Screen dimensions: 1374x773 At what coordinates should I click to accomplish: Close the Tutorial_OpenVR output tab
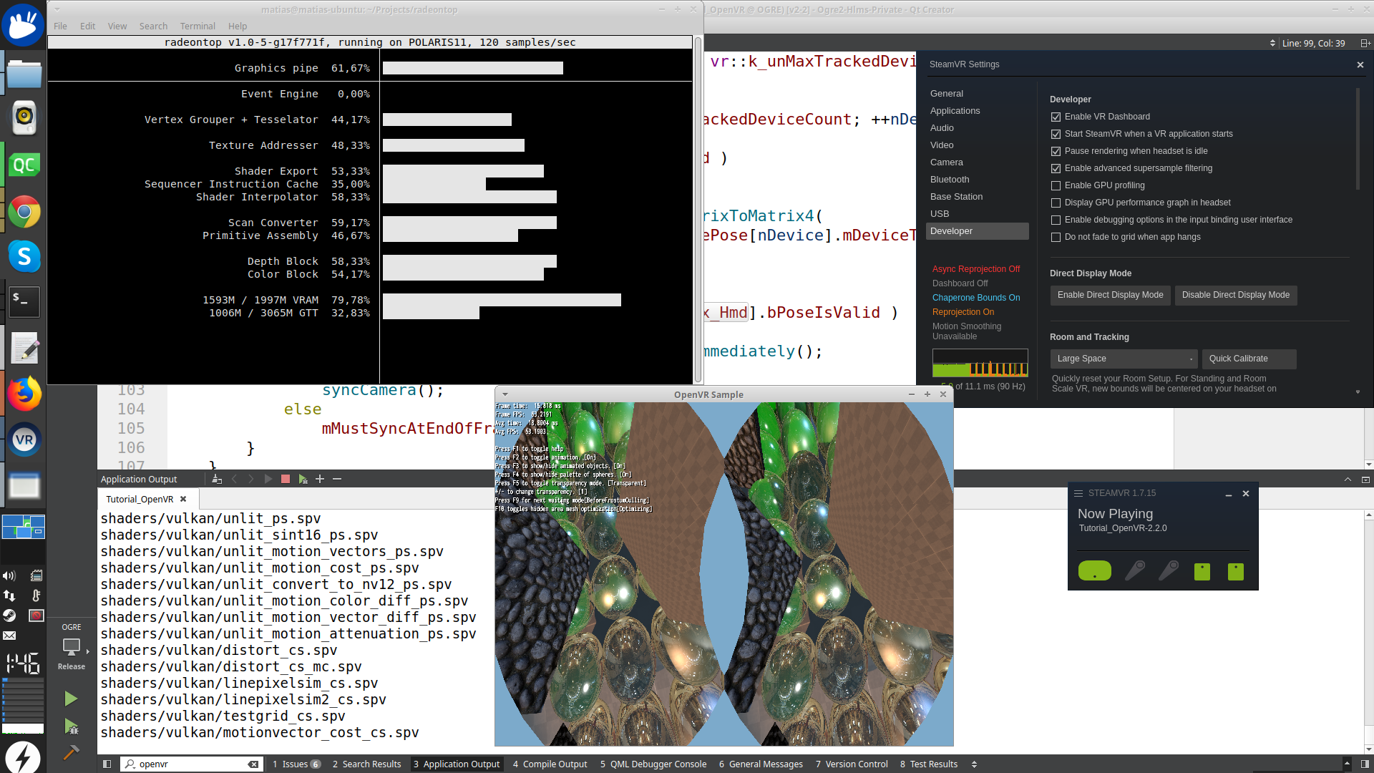[183, 499]
